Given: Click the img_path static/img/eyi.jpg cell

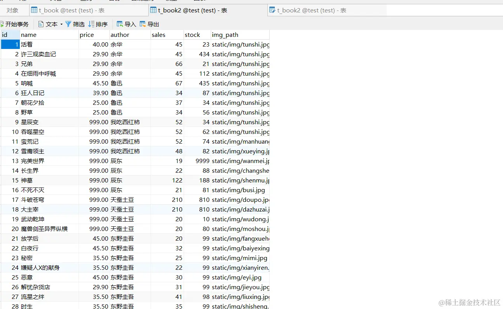Looking at the screenshot, I should click(240, 277).
